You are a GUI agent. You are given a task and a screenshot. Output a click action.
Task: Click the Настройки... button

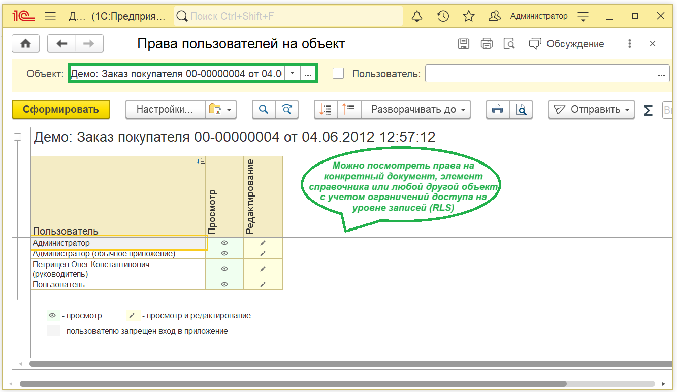[x=165, y=109]
